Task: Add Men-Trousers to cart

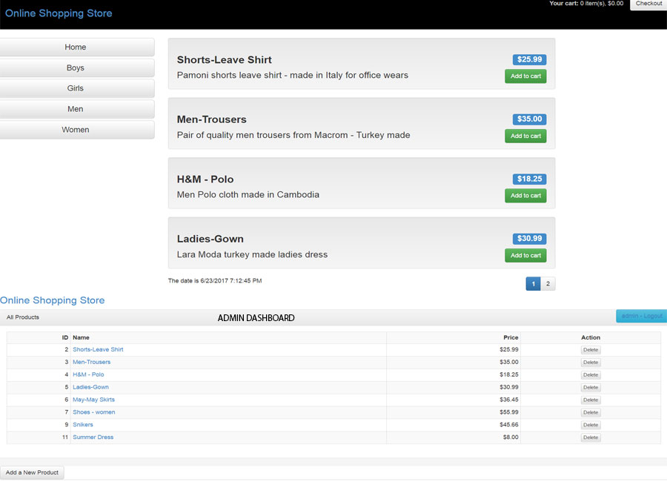Action: tap(525, 136)
